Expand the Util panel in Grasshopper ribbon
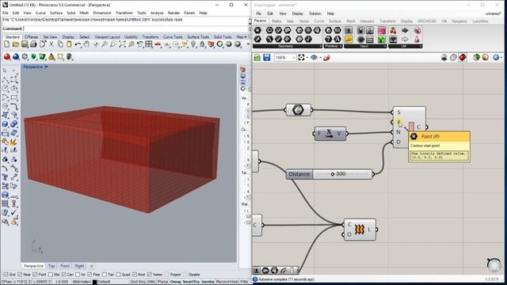Screen dimensions: 507x285 421,46
